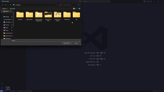This screenshot has height=92, width=164.
Task: Open Videos in the navigation pane
Action: [x=7, y=30]
